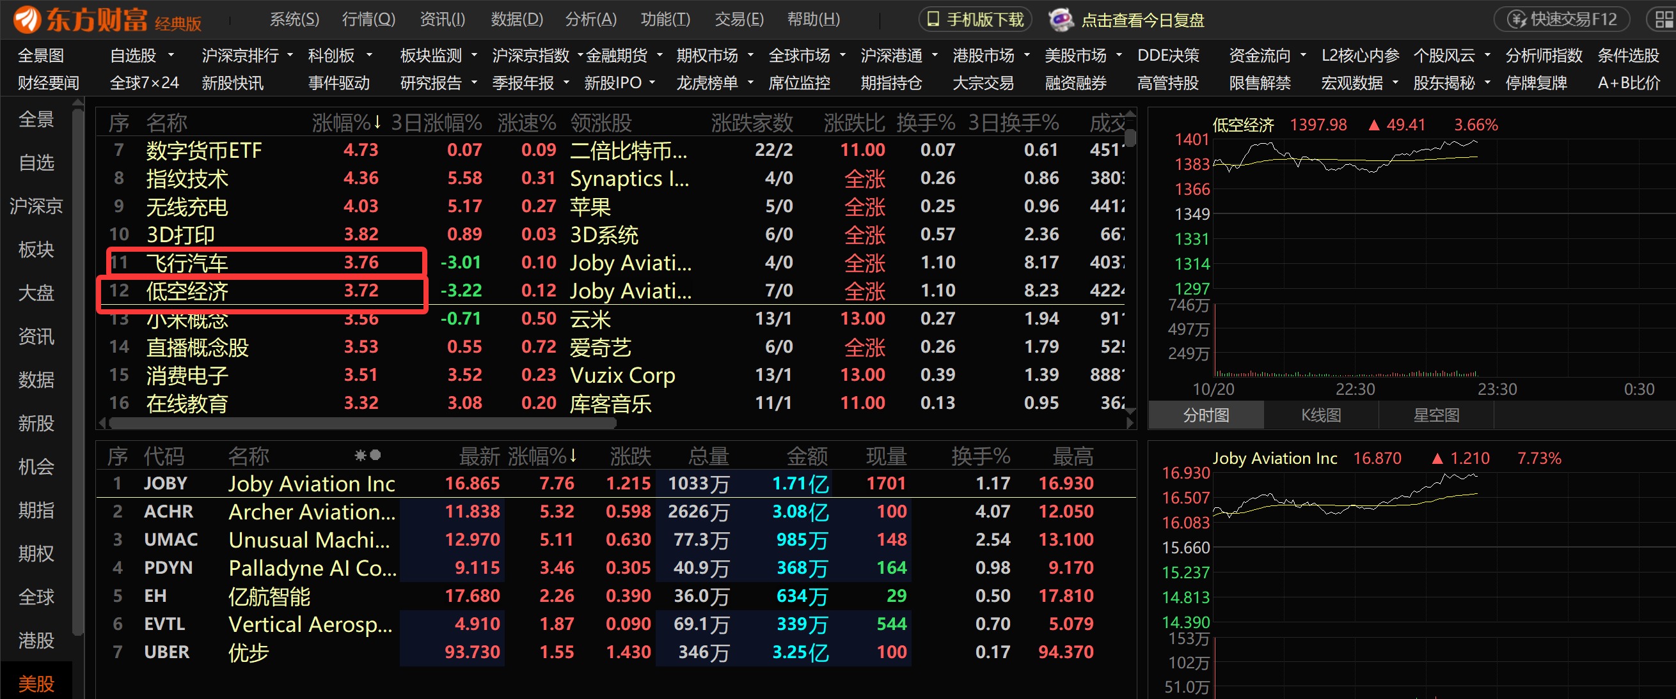Switch to the 星空图 tab
1676x699 pixels.
coord(1436,415)
